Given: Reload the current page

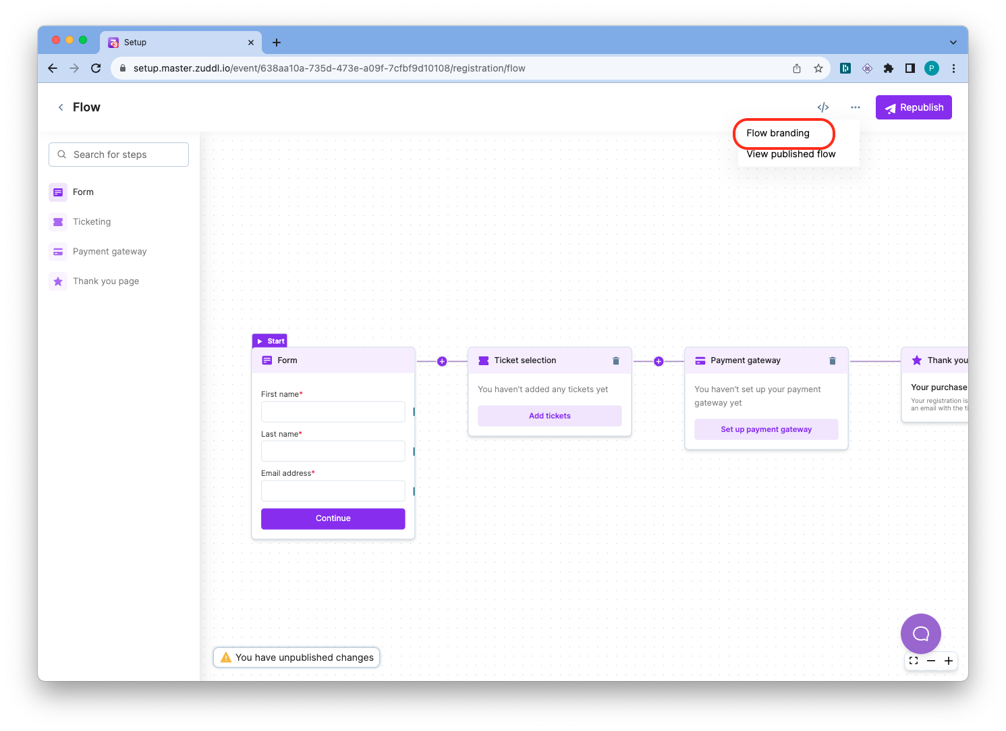Looking at the screenshot, I should pos(96,68).
